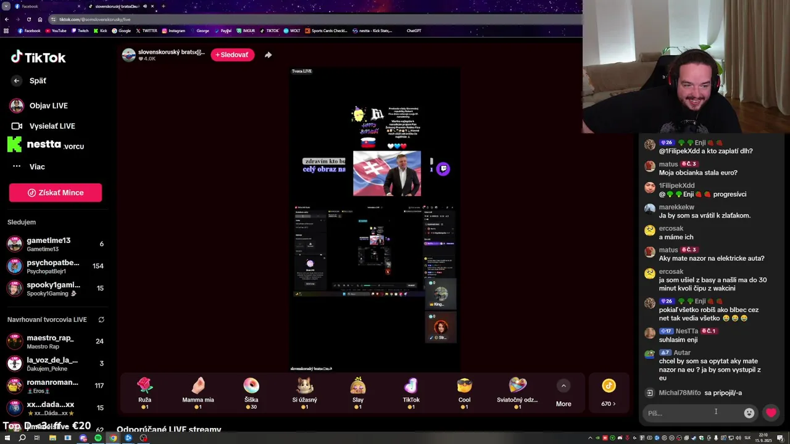Send the Ruža rose gift
Screen dimensions: 790x444
coord(144,393)
